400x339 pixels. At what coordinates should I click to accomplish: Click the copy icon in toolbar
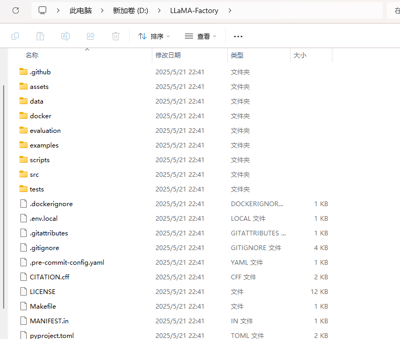pos(15,36)
